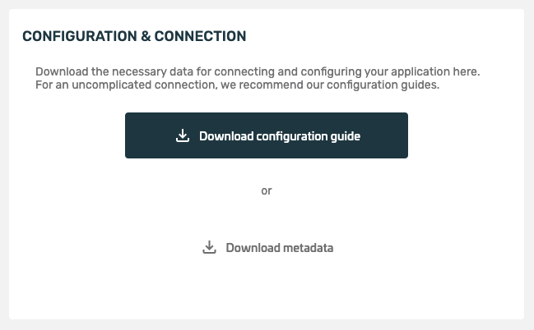Viewport: 534px width, 330px height.
Task: Click the download arrow icon in the dark button
Action: [x=183, y=135]
